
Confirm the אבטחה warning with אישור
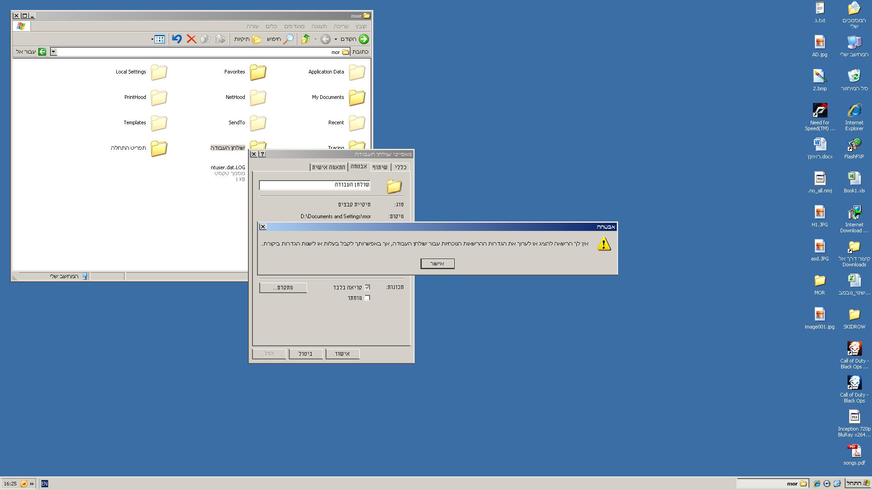437,264
